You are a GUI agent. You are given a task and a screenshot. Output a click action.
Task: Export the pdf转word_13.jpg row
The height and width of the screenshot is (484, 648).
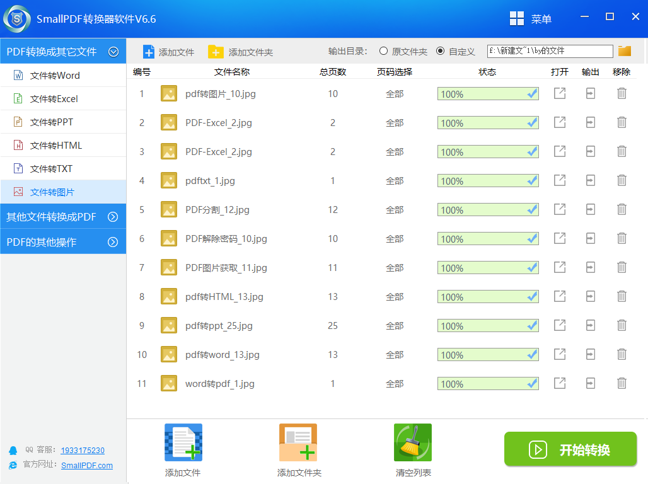(591, 355)
